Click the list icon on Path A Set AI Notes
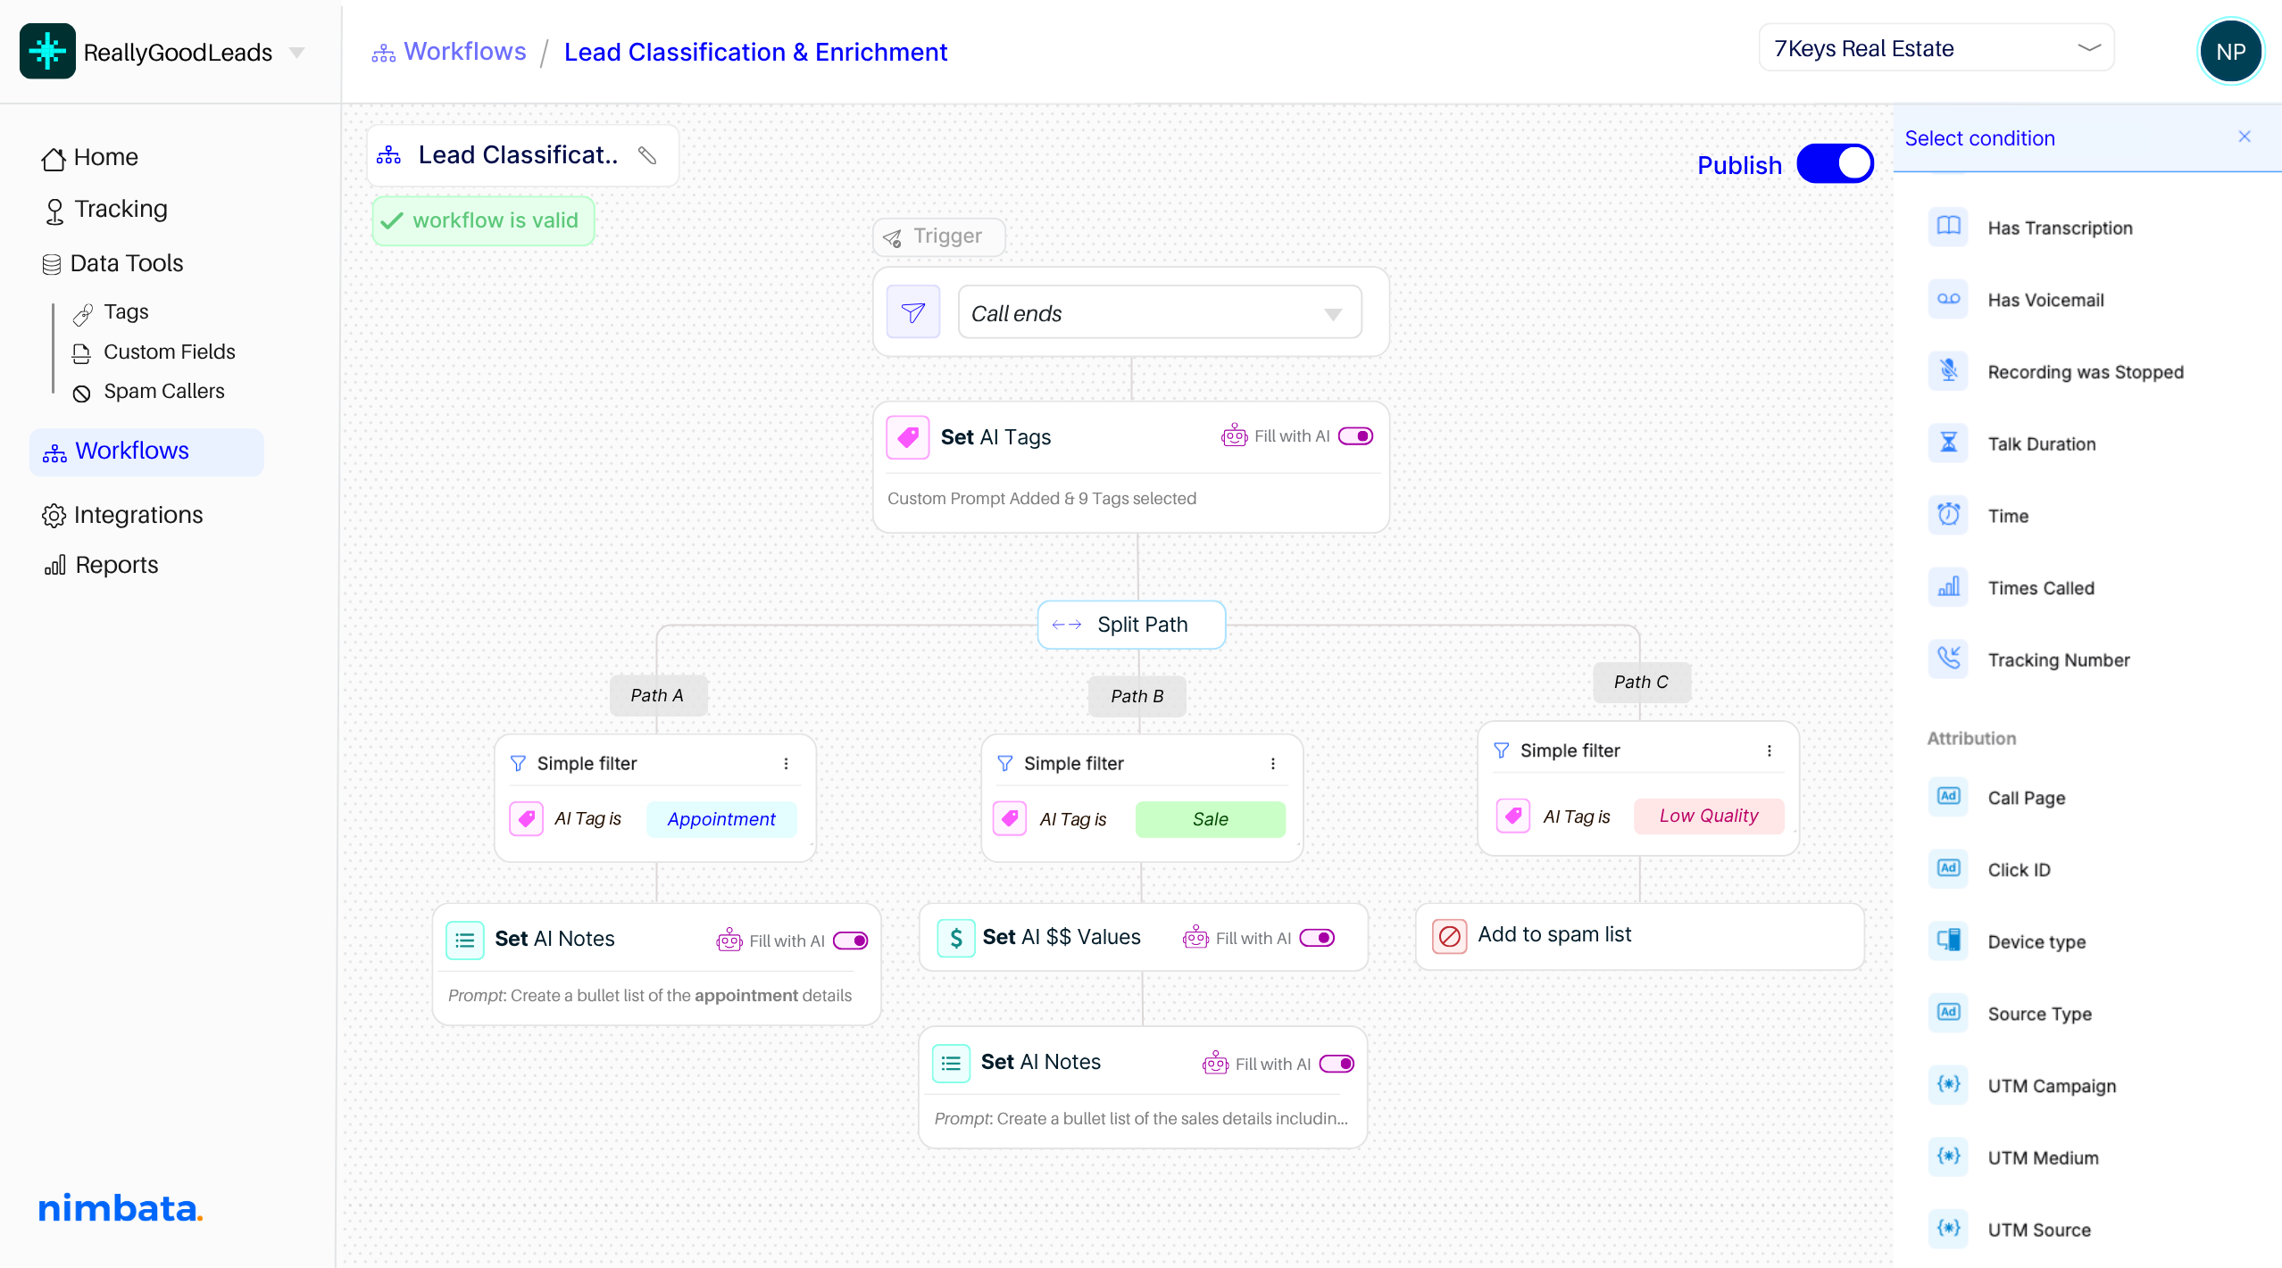Screen dimensions: 2282x1268 [465, 940]
